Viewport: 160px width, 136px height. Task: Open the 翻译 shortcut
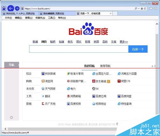[x=46, y=96]
